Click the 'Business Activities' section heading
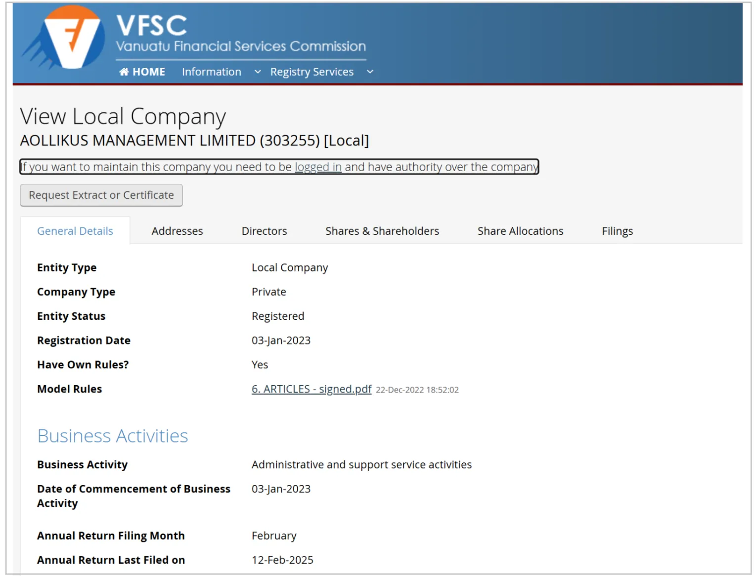The height and width of the screenshot is (576, 756). [x=113, y=436]
